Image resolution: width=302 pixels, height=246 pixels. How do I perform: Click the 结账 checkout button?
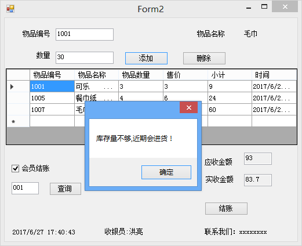(x=226, y=208)
